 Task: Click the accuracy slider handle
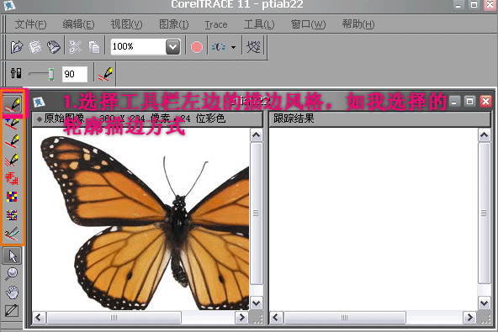click(x=51, y=74)
